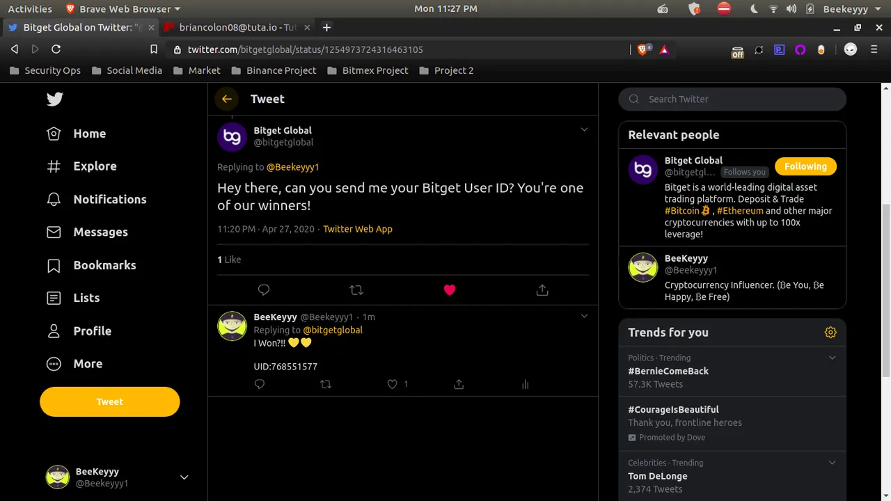Go to Home in sidebar
The height and width of the screenshot is (501, 891).
(x=76, y=134)
